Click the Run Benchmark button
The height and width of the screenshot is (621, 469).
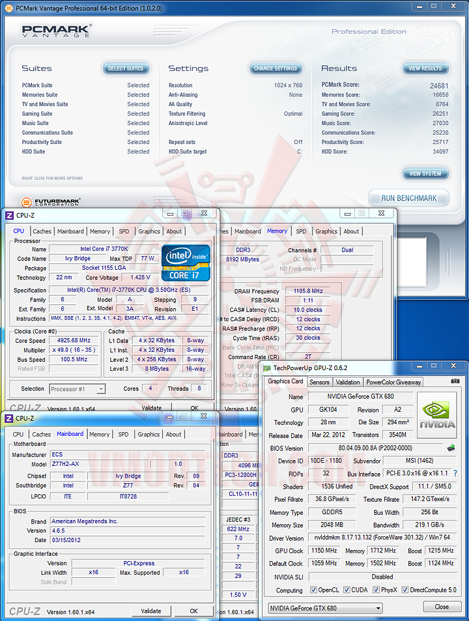[409, 198]
